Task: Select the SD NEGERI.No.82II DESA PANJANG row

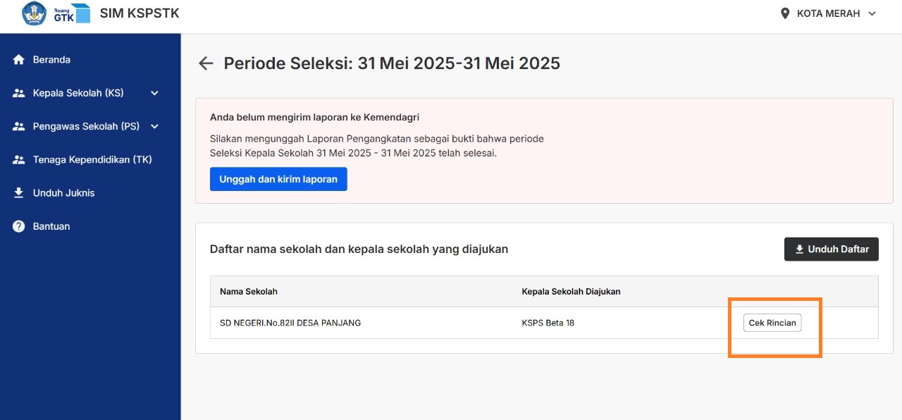Action: coord(544,323)
